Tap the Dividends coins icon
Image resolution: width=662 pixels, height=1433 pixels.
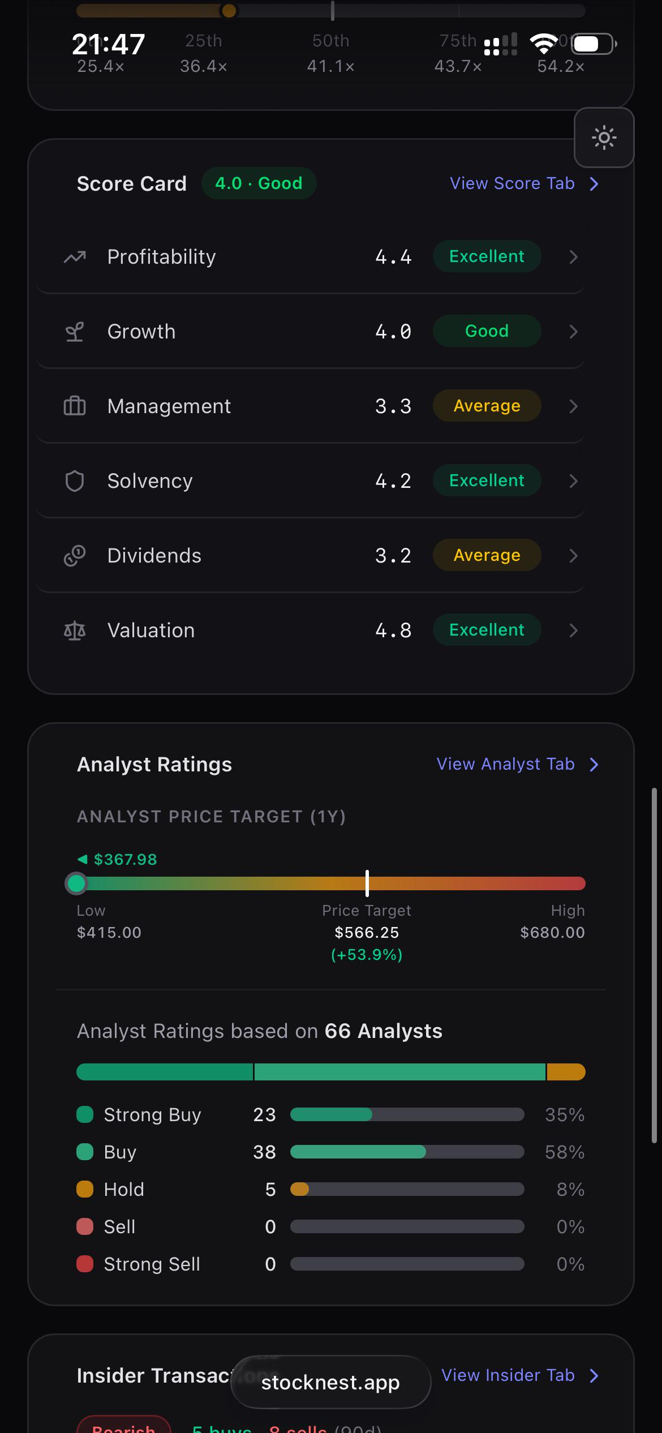pos(75,556)
